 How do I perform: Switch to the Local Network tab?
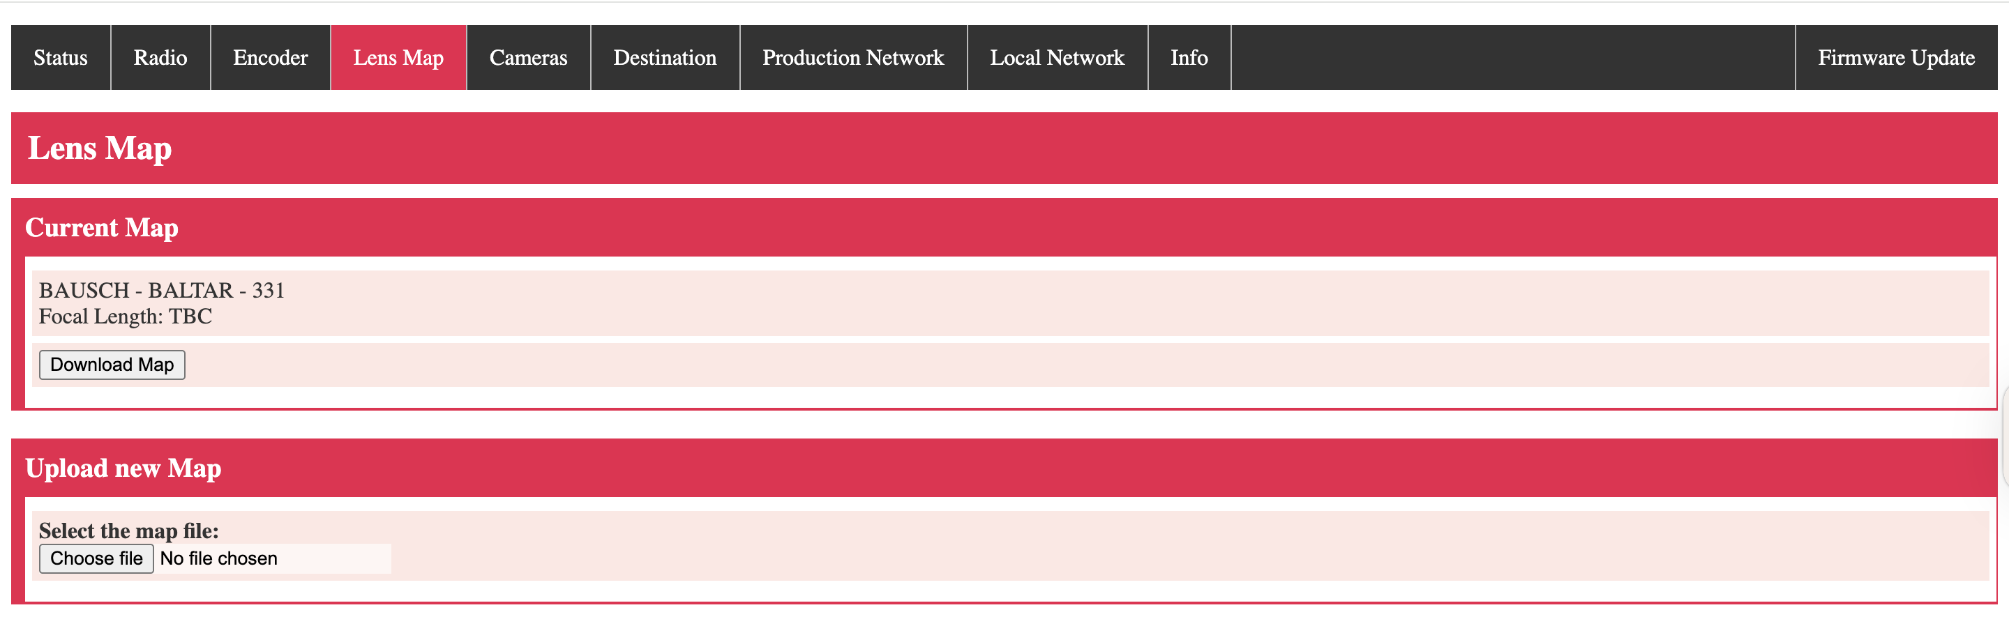(1057, 58)
